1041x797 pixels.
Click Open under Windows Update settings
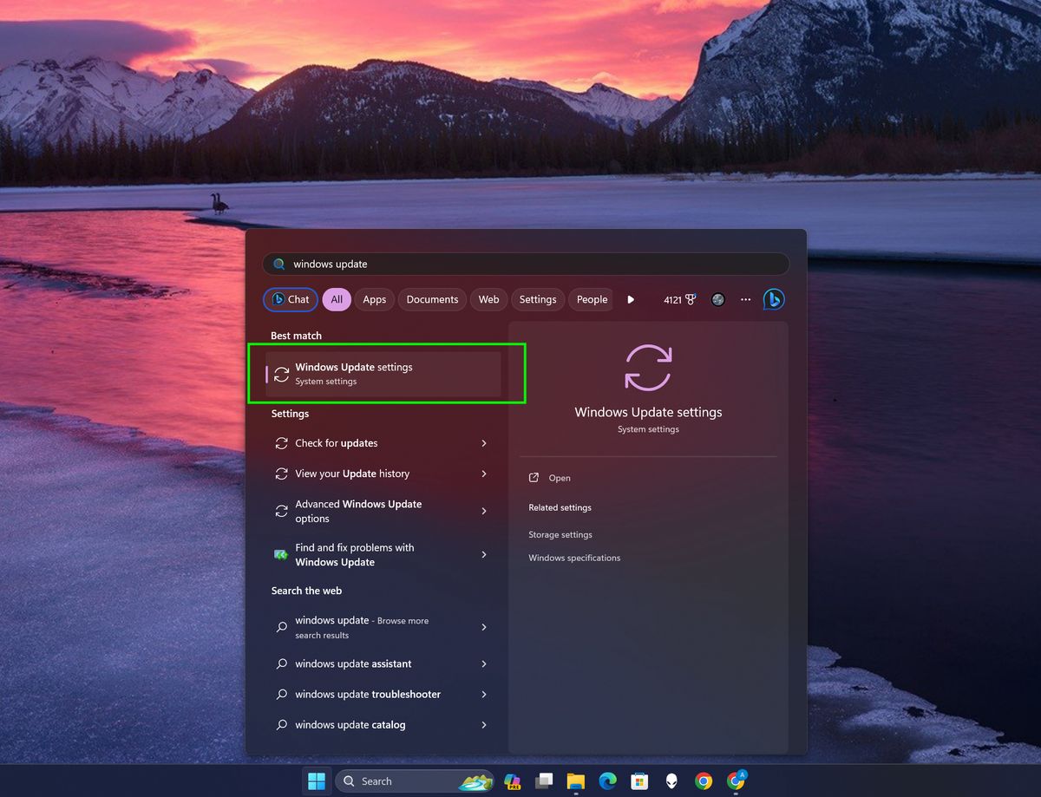point(560,478)
